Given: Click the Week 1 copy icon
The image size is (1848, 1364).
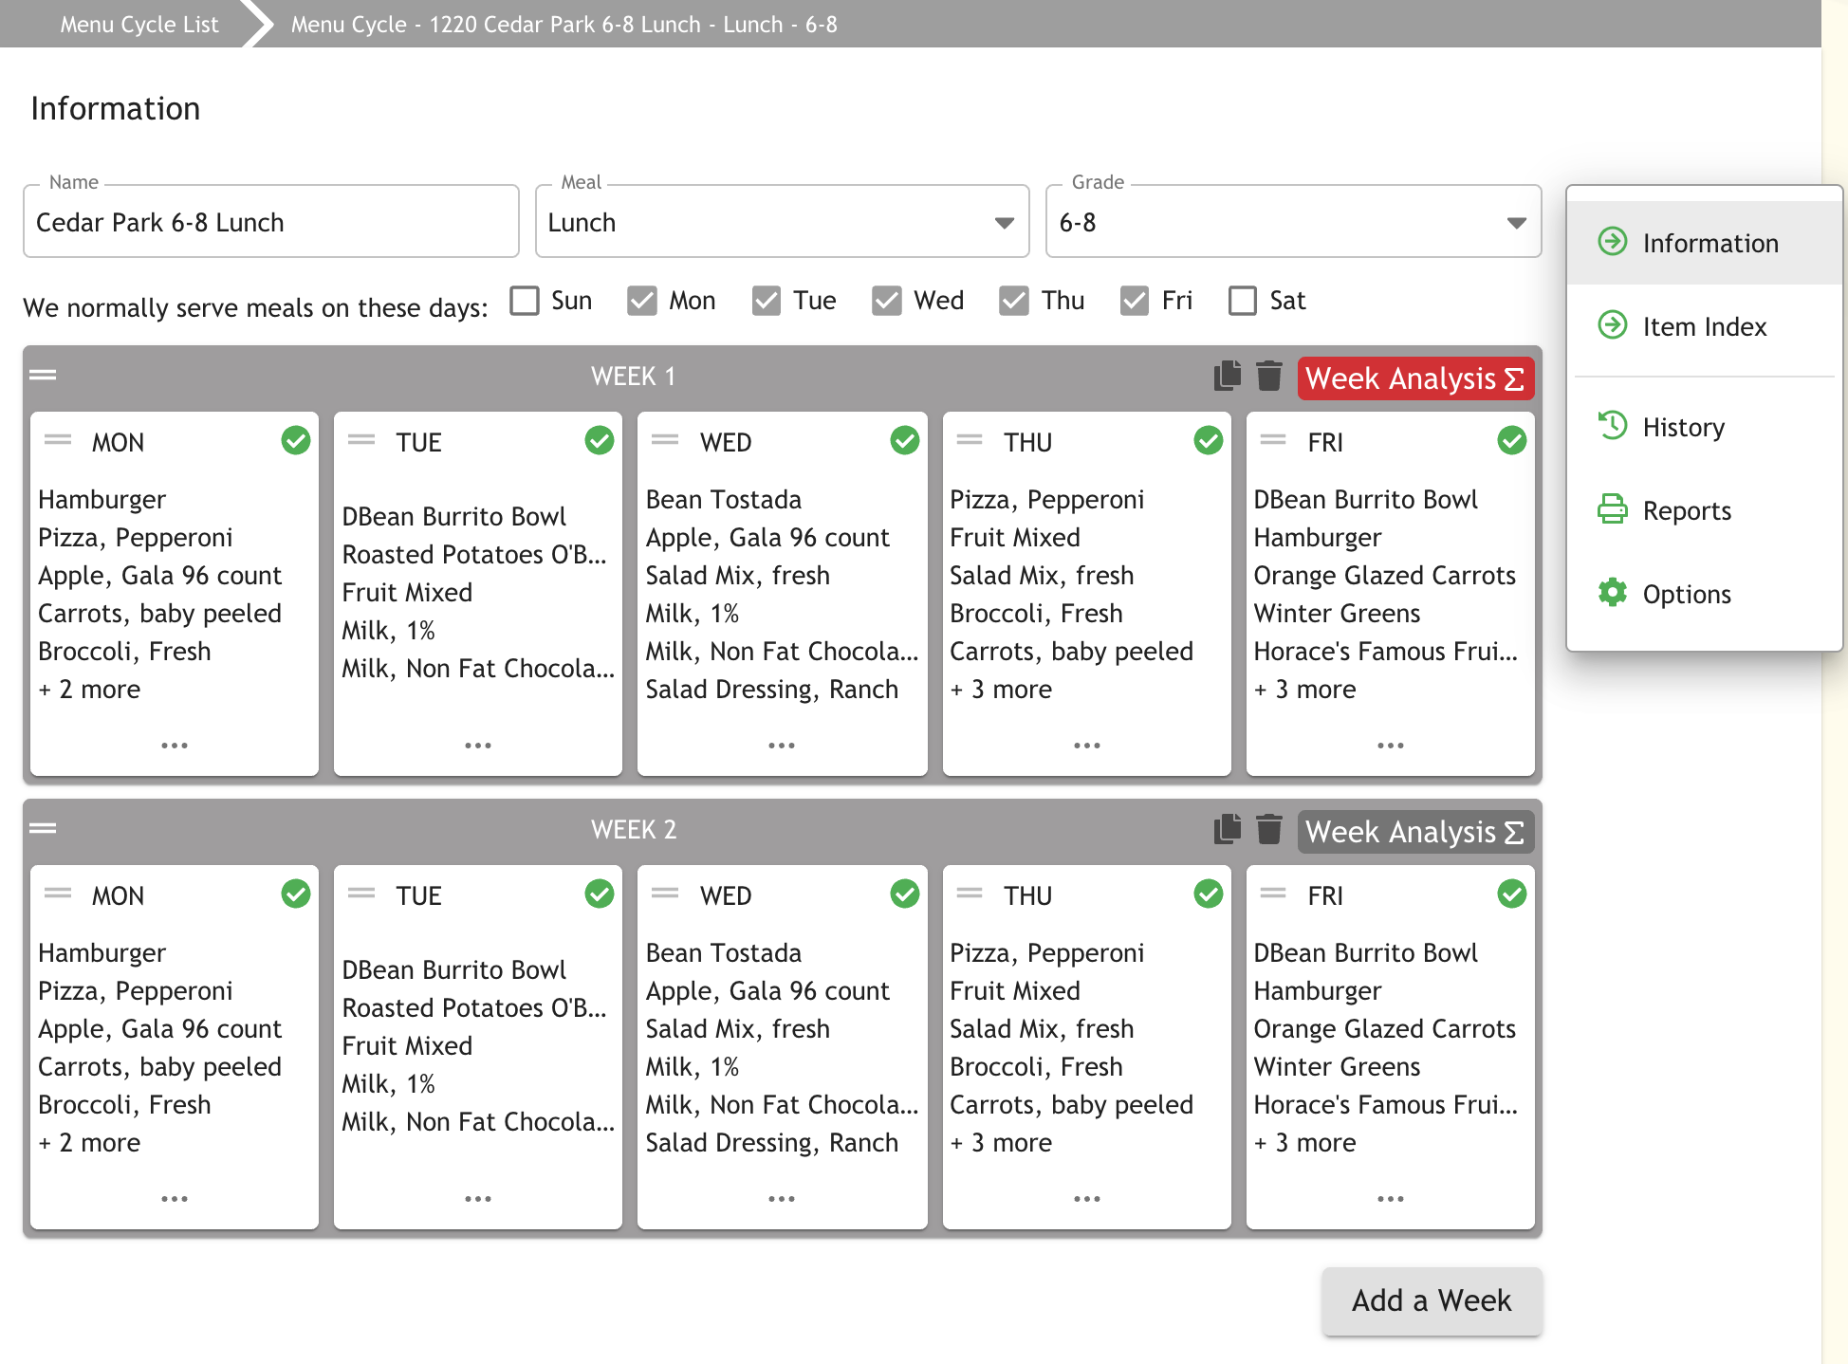Looking at the screenshot, I should tap(1227, 376).
